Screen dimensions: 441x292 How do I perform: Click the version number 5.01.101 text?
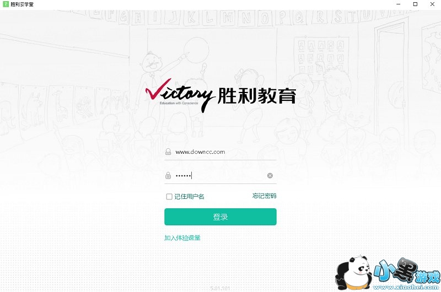(220, 288)
